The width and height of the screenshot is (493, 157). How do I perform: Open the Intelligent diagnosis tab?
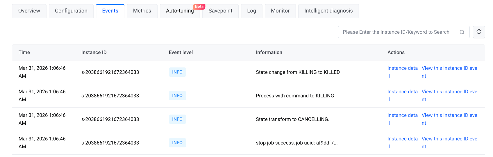[x=328, y=11]
